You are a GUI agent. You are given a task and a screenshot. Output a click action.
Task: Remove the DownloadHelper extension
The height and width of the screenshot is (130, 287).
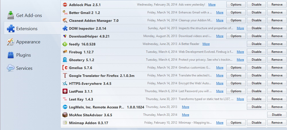(x=277, y=36)
